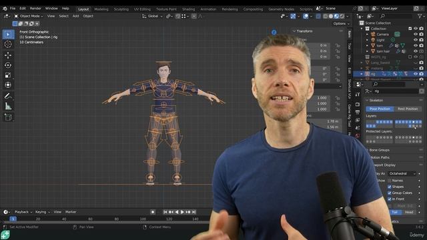Toggle visibility eye for tom row
427x240 pixels.
click(416, 45)
